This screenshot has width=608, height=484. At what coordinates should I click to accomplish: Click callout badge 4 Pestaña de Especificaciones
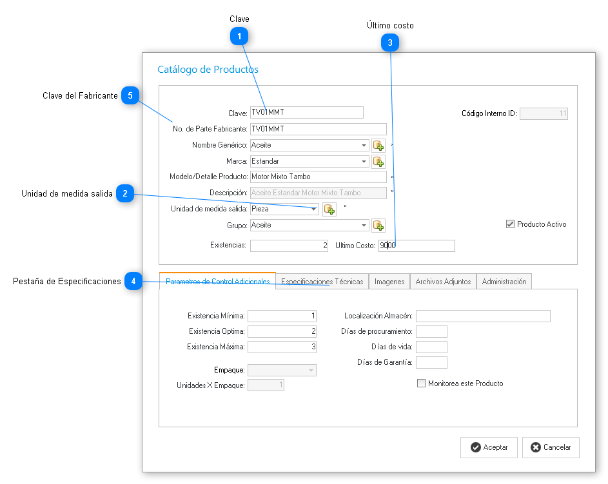point(133,282)
